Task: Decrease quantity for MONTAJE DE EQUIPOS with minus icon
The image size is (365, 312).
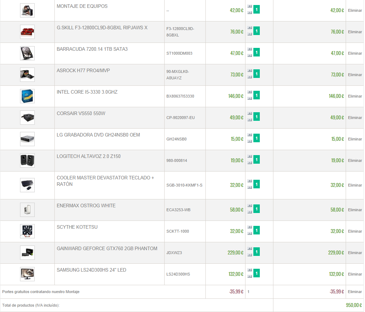Action: click(249, 13)
